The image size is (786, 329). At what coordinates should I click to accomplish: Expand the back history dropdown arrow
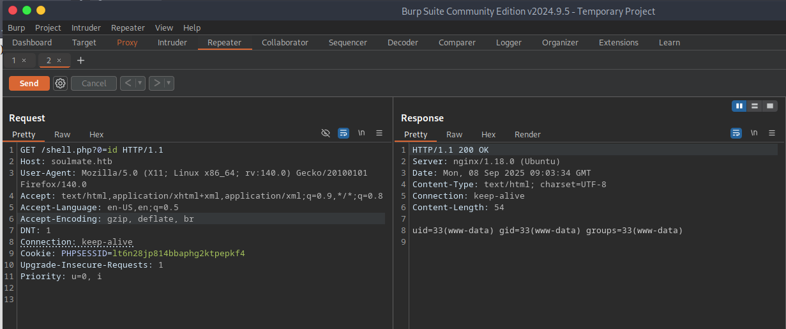(x=140, y=83)
